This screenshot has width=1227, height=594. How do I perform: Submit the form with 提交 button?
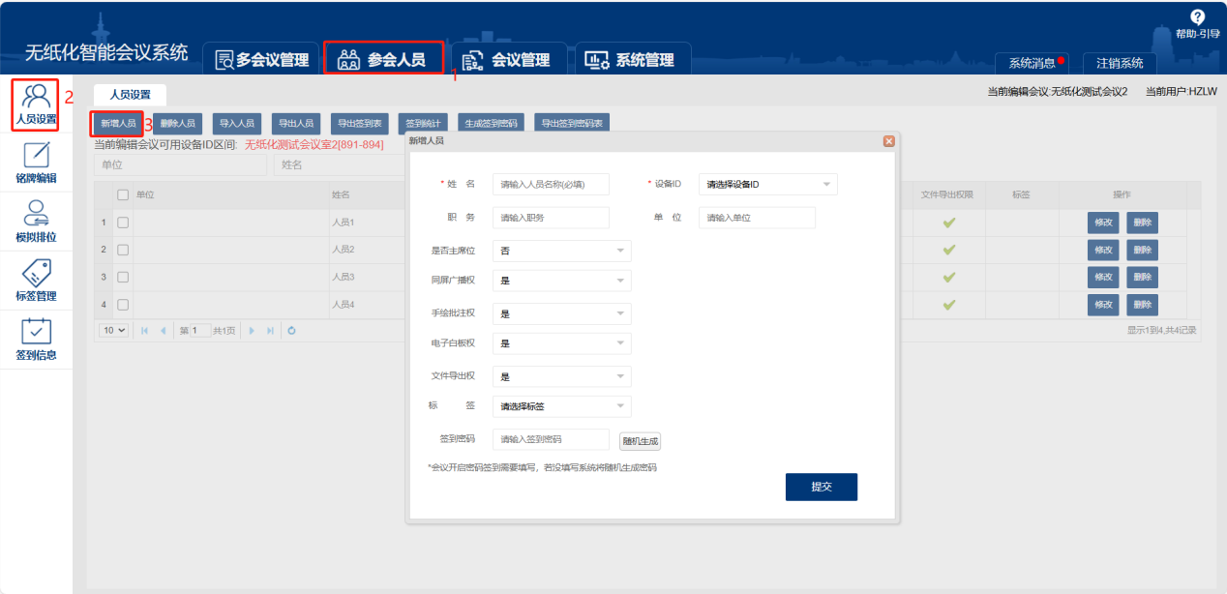pos(822,487)
